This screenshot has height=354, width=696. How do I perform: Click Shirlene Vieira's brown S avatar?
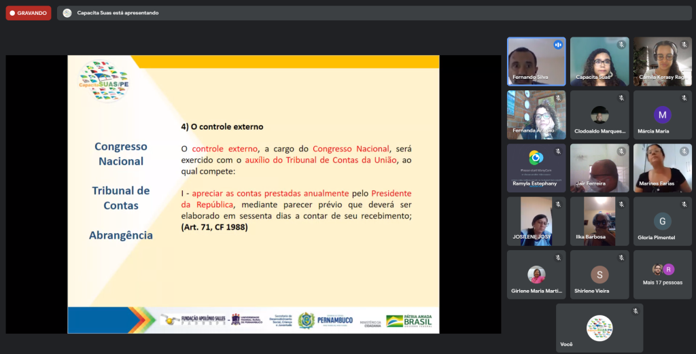pos(599,275)
